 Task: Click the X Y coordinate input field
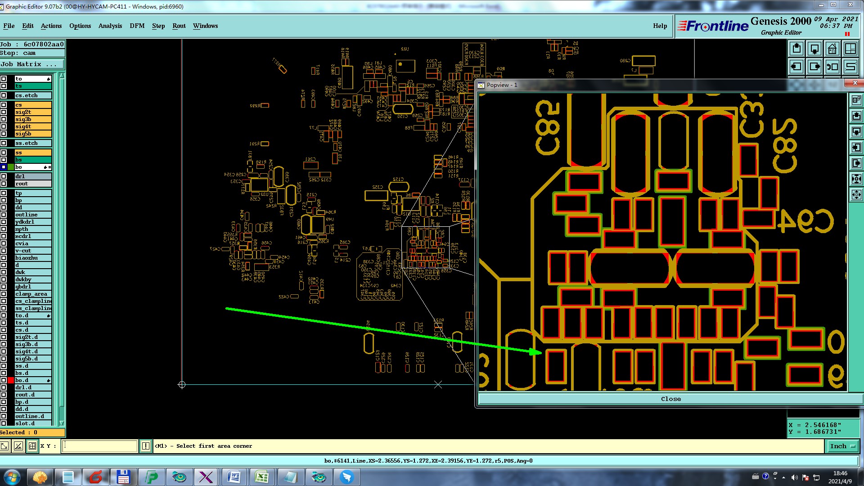tap(99, 446)
